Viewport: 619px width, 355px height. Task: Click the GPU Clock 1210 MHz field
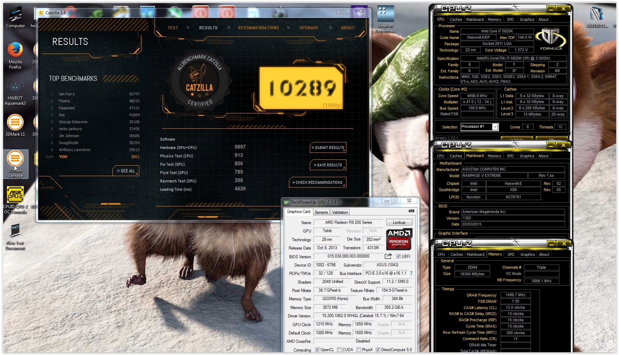(x=324, y=324)
